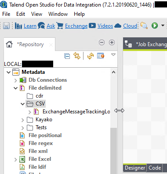This screenshot has width=167, height=174.
Task: Expand the Db Connections node
Action: click(16, 80)
